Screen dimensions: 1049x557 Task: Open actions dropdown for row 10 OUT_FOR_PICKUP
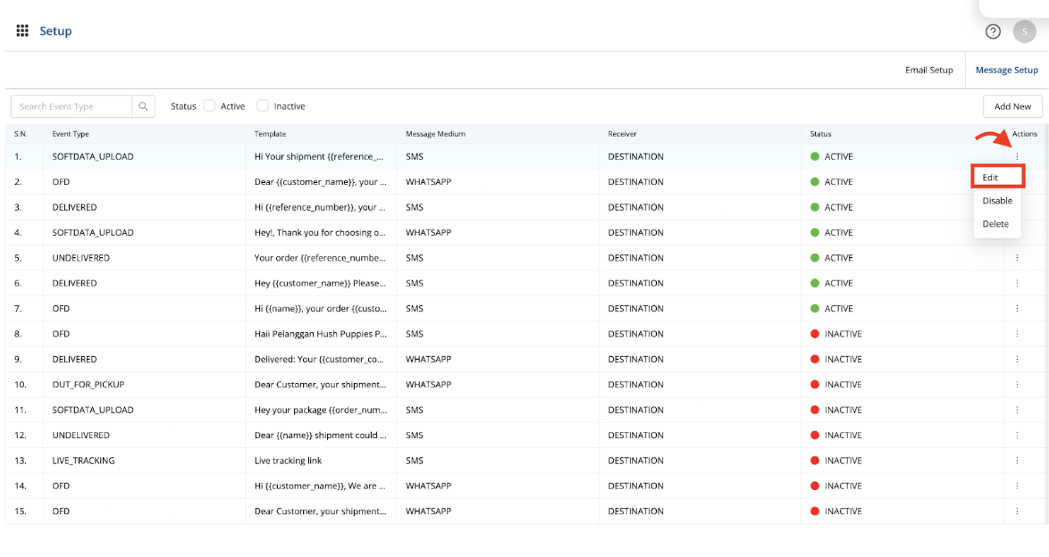(1017, 385)
